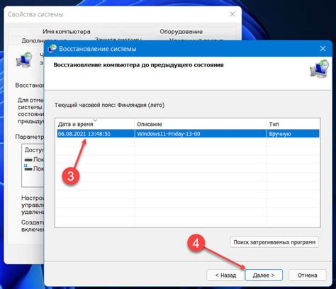Open the Имя компьютера tab

tap(67, 31)
